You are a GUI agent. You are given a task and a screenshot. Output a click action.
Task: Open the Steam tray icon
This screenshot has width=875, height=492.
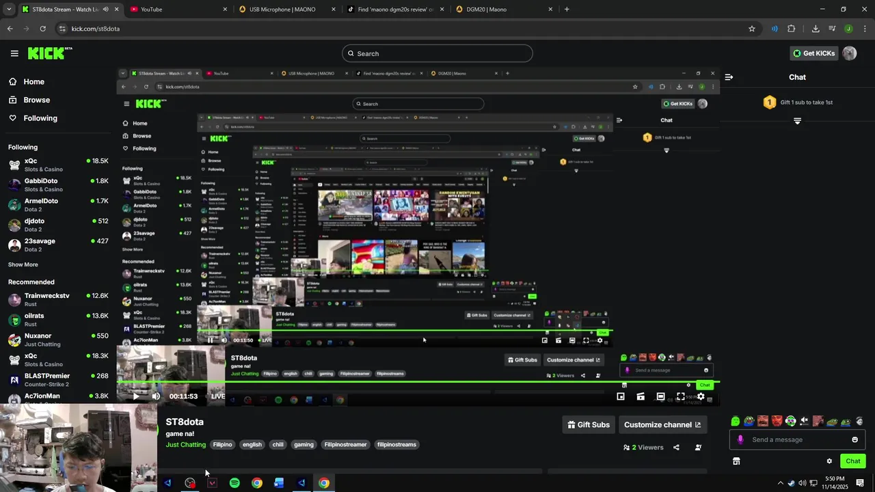pyautogui.click(x=791, y=483)
